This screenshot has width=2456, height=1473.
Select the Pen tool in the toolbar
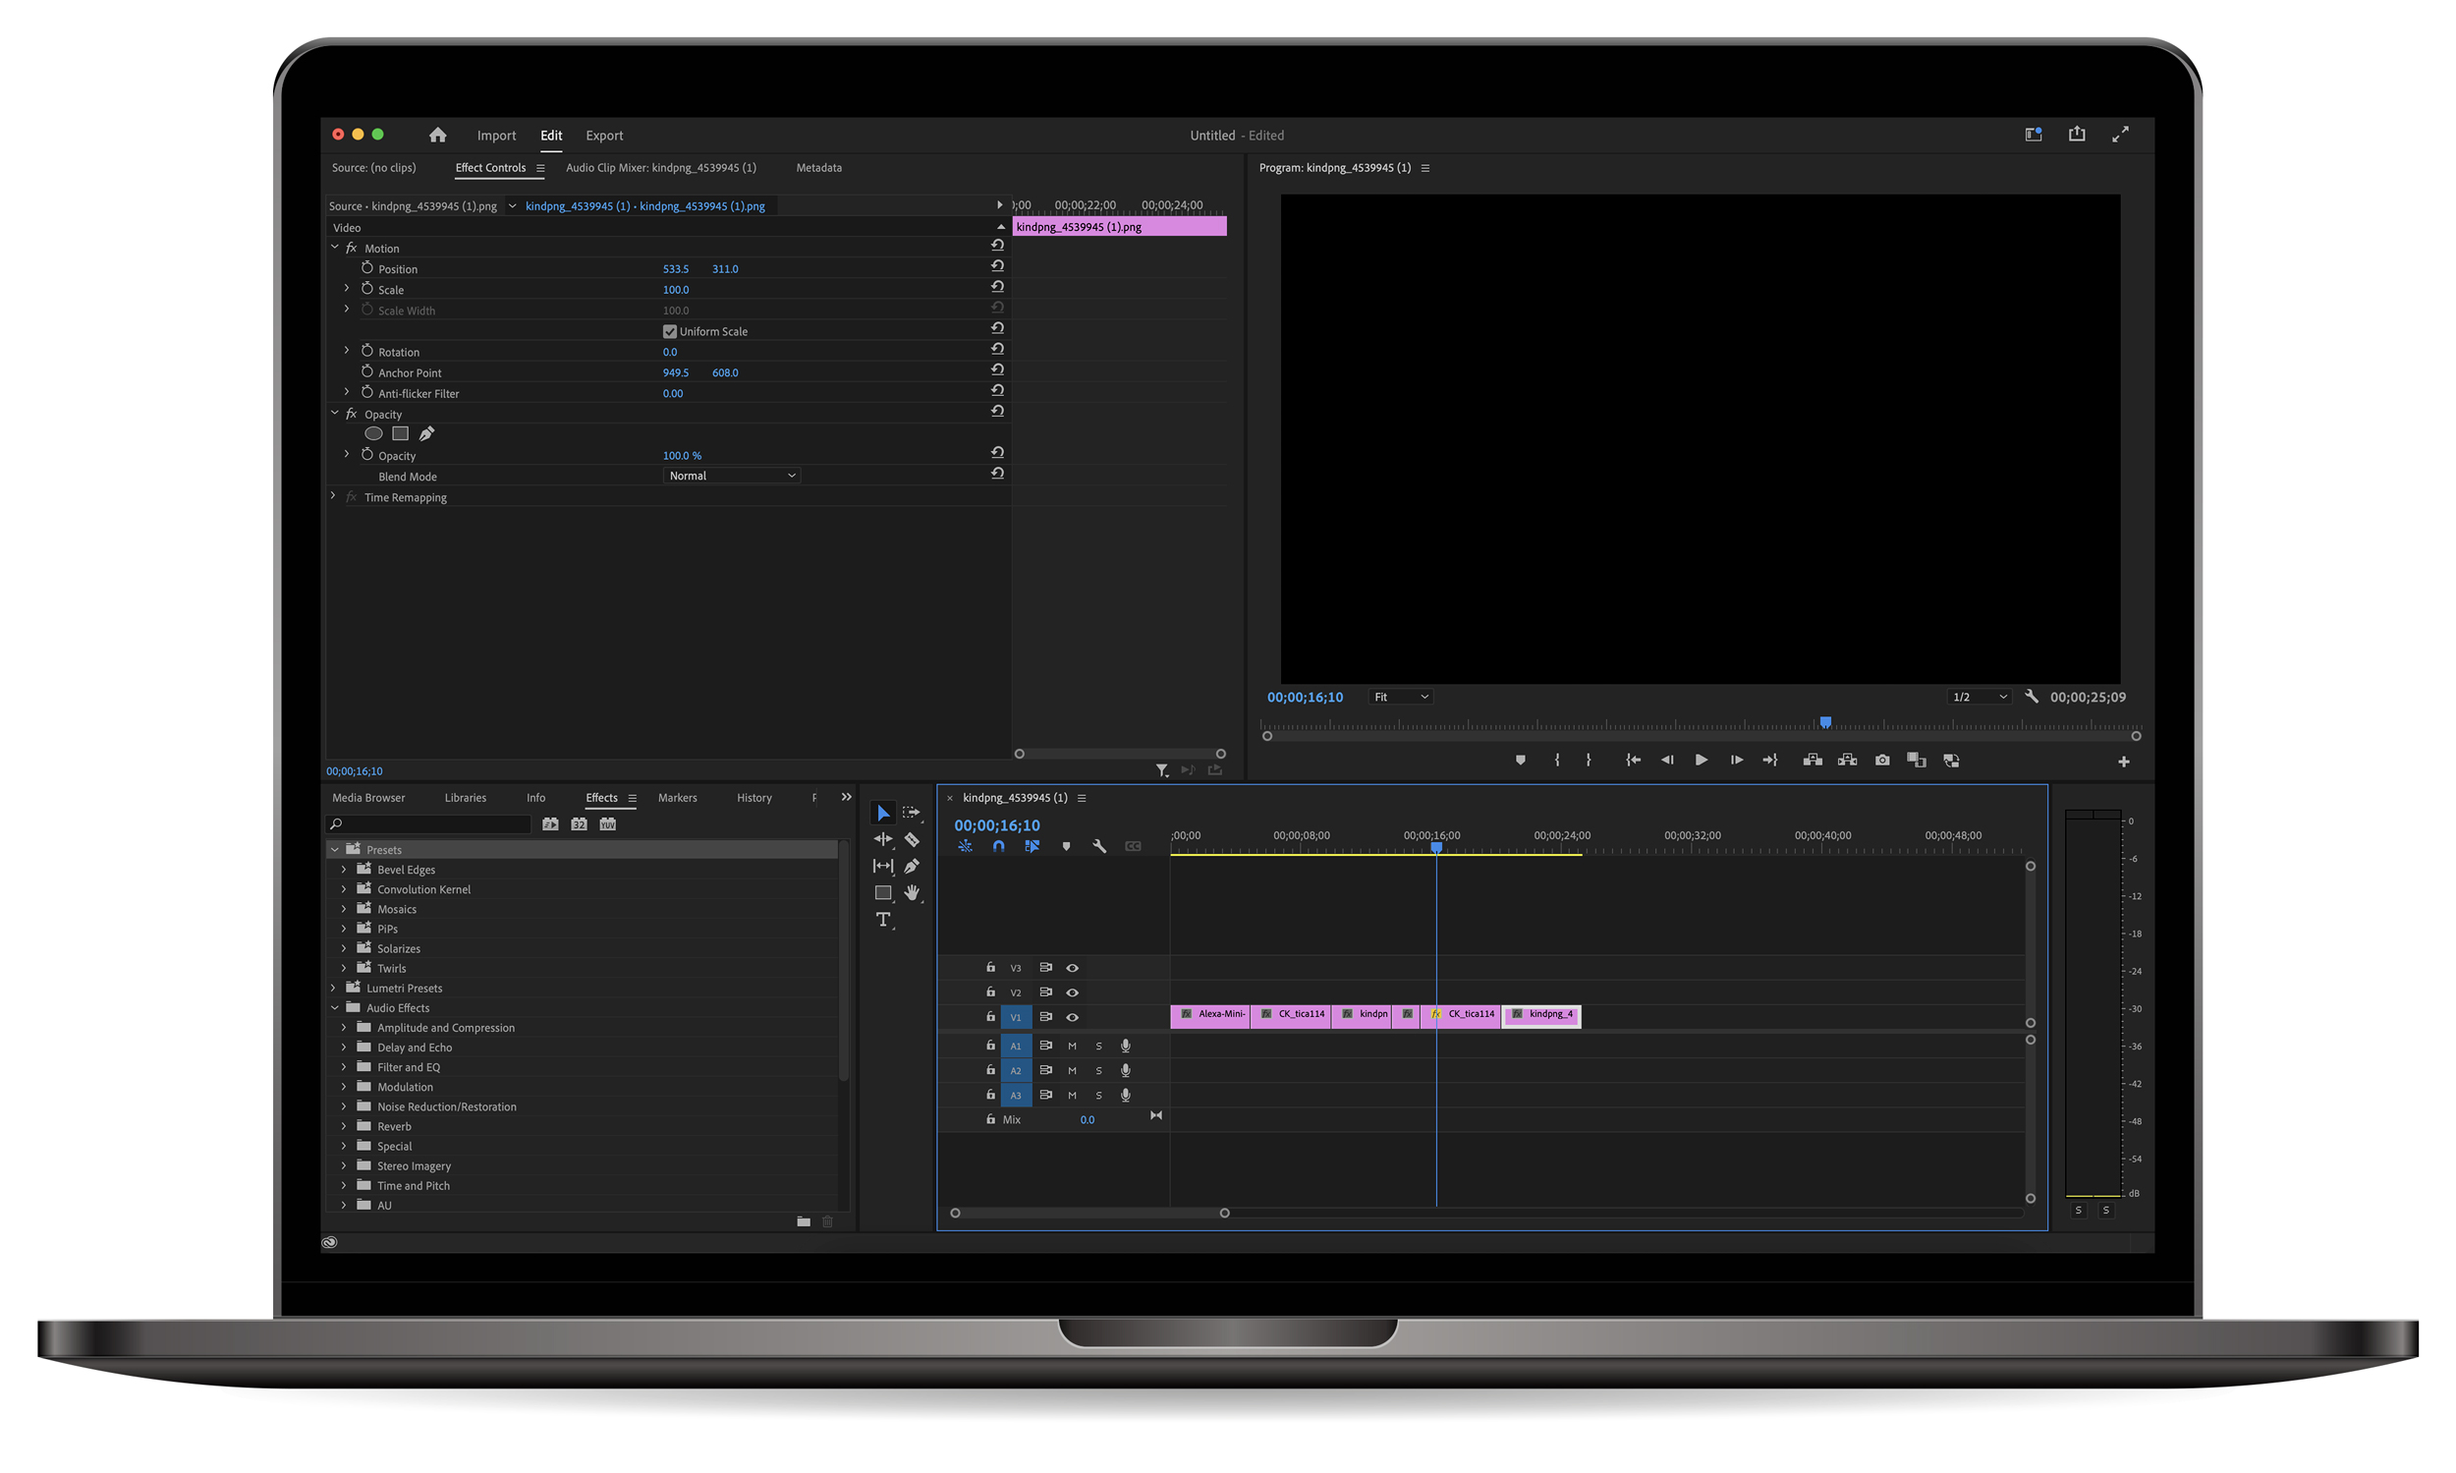(x=911, y=867)
